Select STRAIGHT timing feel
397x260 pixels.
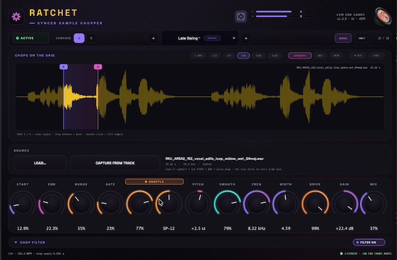(x=300, y=56)
